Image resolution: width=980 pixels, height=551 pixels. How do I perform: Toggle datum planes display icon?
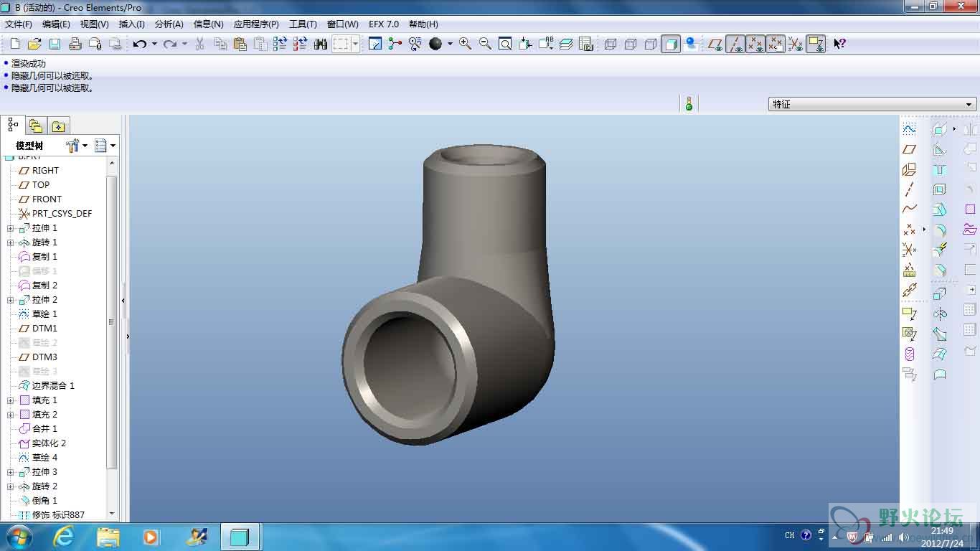pyautogui.click(x=715, y=44)
